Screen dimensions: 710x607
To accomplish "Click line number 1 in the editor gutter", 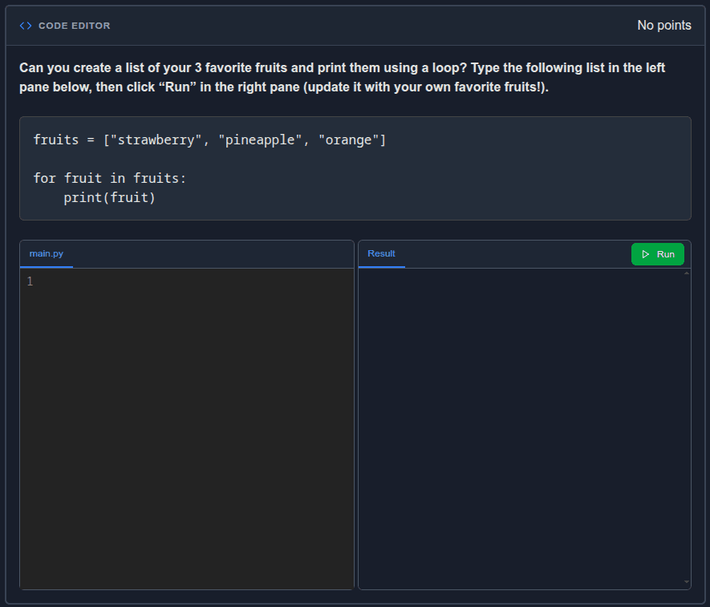I will pyautogui.click(x=30, y=281).
